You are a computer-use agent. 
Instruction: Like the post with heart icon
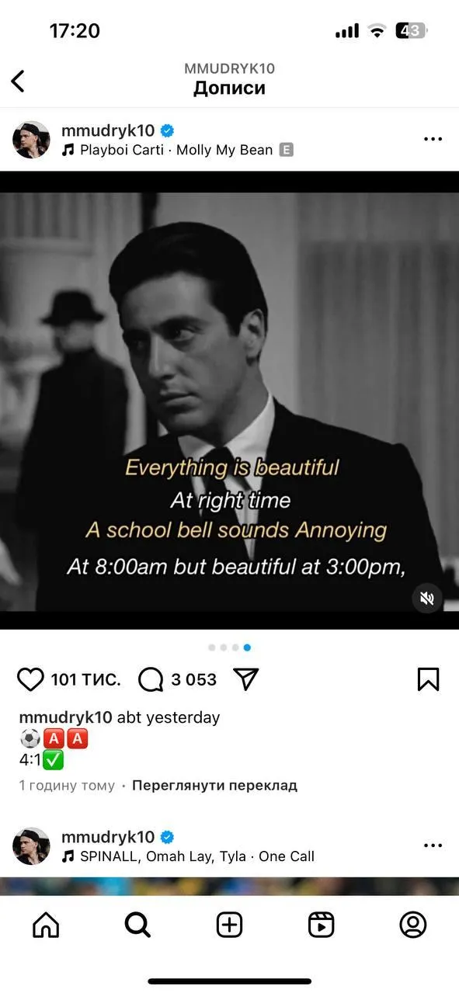pyautogui.click(x=31, y=679)
